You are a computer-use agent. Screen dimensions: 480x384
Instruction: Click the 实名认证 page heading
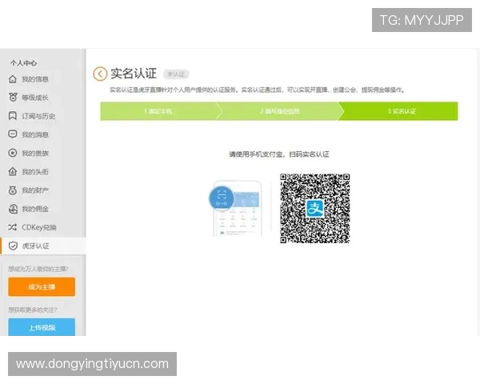(x=134, y=74)
